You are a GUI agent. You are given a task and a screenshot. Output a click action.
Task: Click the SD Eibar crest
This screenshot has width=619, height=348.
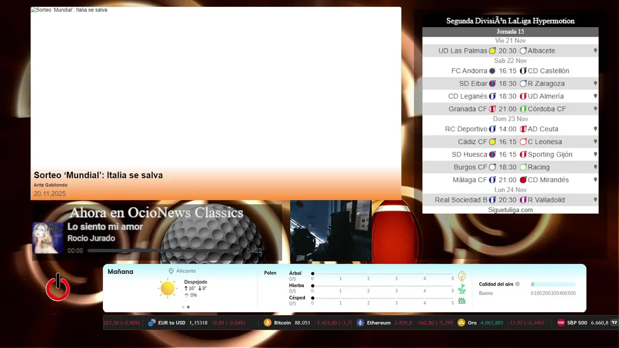(492, 84)
